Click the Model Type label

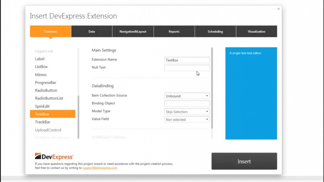tap(101, 111)
